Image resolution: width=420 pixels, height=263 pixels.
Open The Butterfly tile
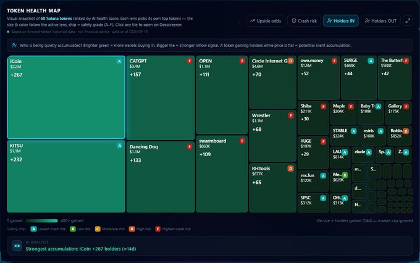click(x=395, y=78)
